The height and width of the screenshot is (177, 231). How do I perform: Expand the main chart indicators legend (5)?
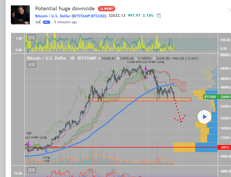(x=31, y=64)
